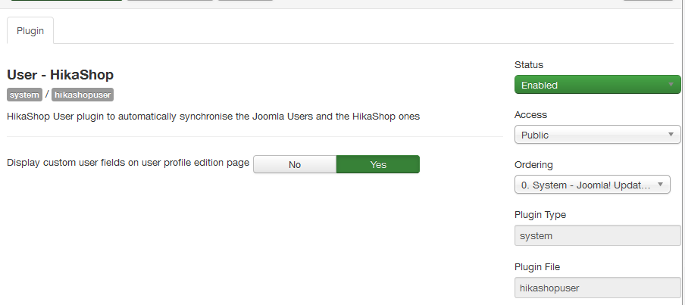The height and width of the screenshot is (305, 685).
Task: Set custom user fields display to No
Action: tap(295, 164)
